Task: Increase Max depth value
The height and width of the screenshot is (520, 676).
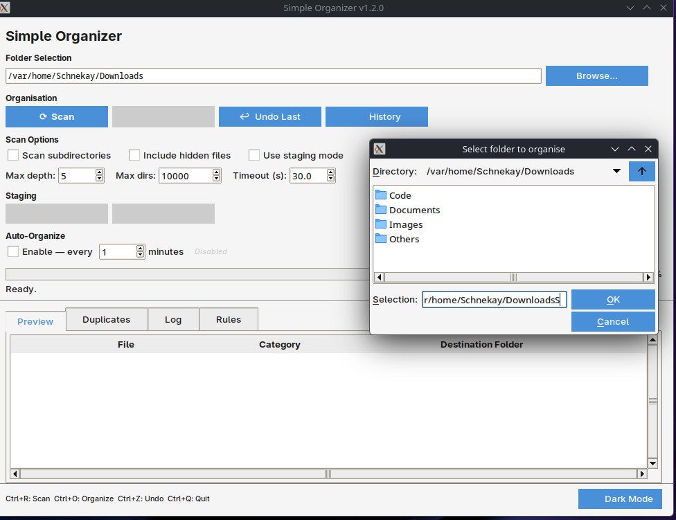Action: [x=100, y=172]
